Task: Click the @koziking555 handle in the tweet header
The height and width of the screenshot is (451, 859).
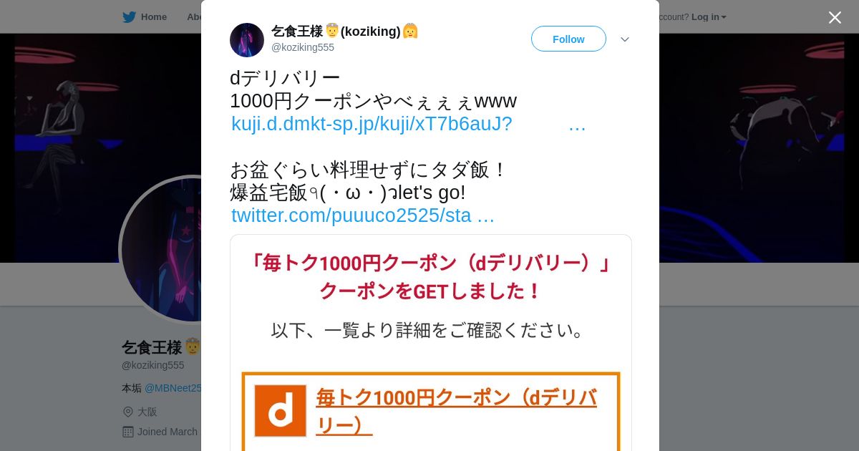Action: pos(303,47)
